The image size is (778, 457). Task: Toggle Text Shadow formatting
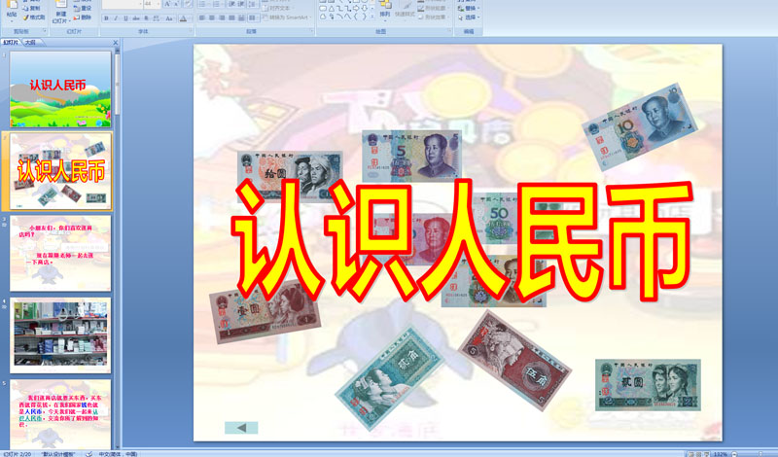pyautogui.click(x=146, y=18)
